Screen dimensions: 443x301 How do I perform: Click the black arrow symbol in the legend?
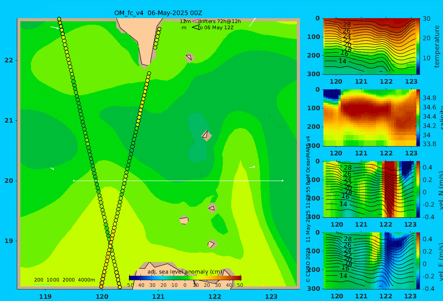(196, 27)
